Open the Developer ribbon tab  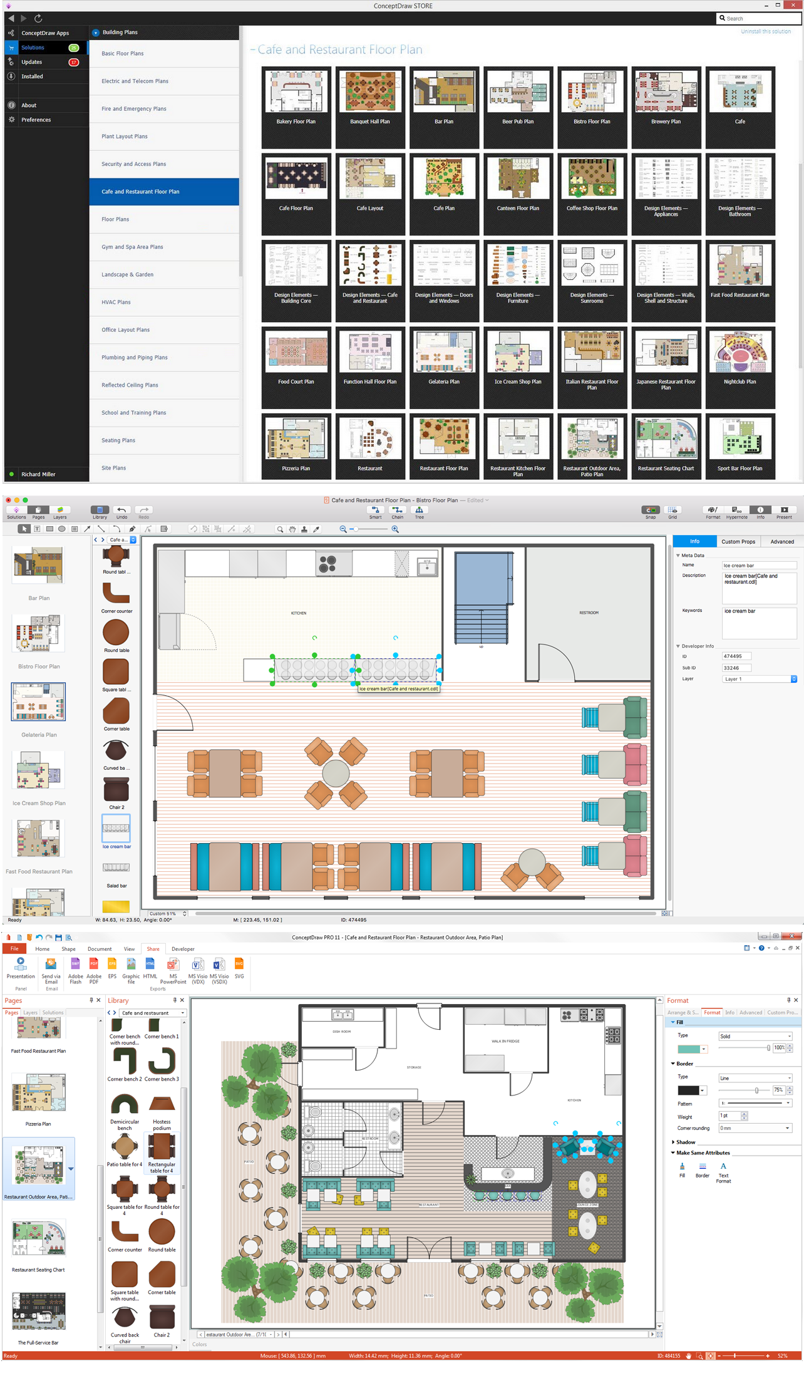pos(183,949)
